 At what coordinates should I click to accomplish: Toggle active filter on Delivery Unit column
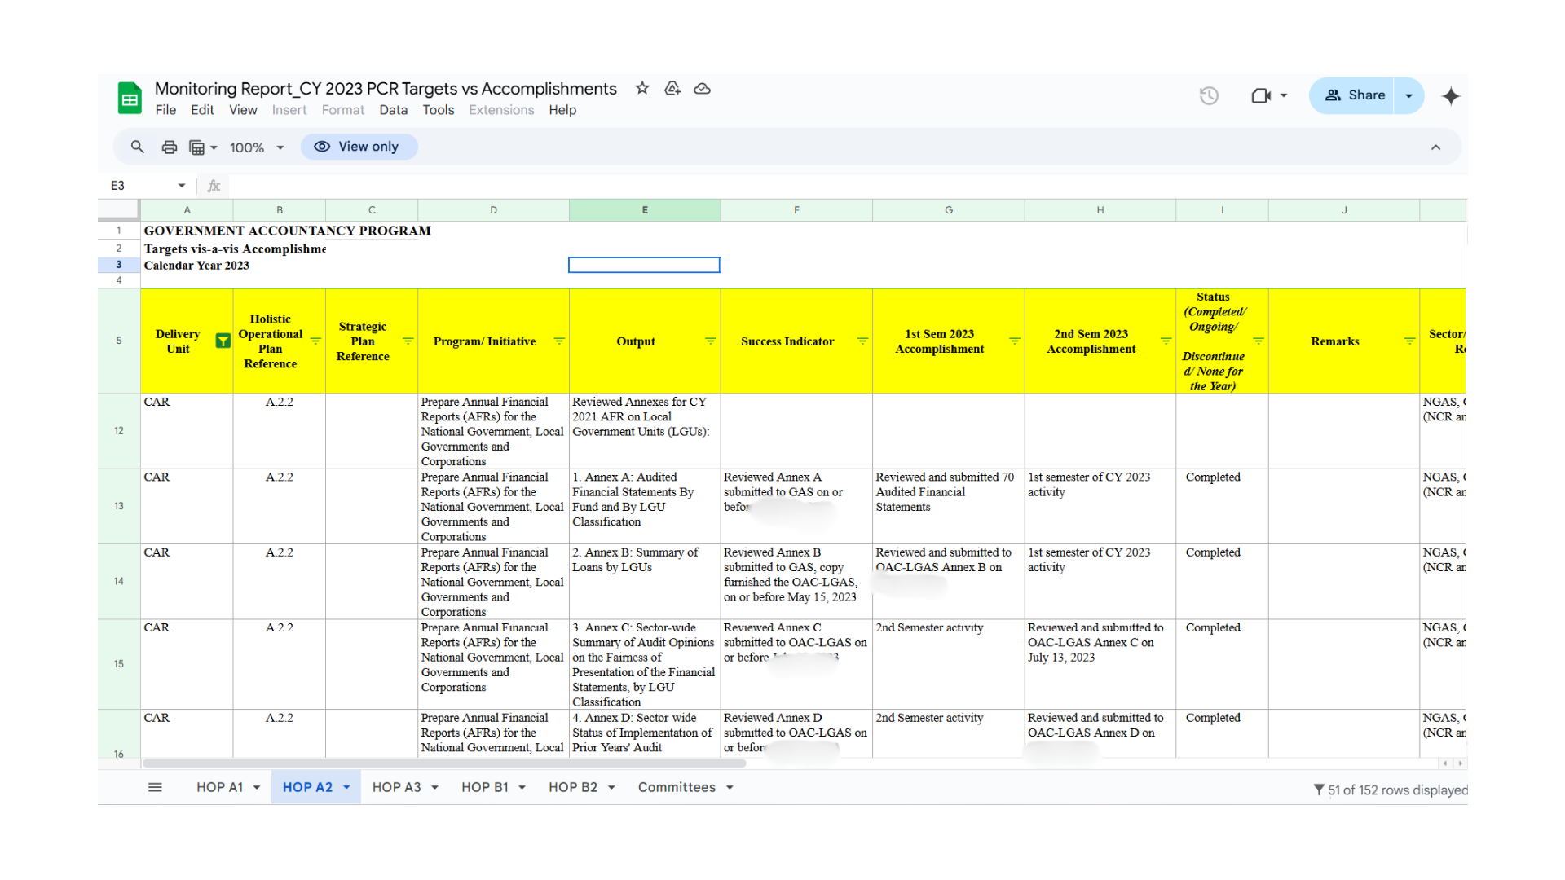coord(223,341)
